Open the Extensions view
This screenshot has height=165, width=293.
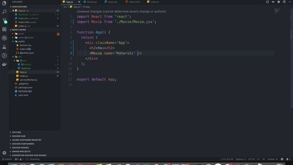4,29
